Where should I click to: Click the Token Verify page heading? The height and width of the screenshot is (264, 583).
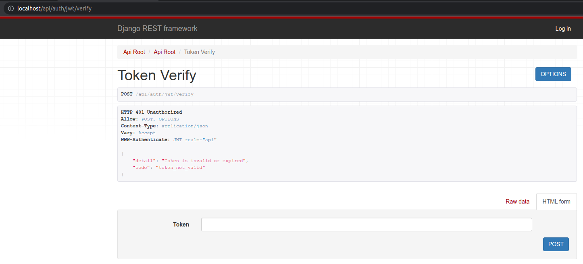[157, 75]
